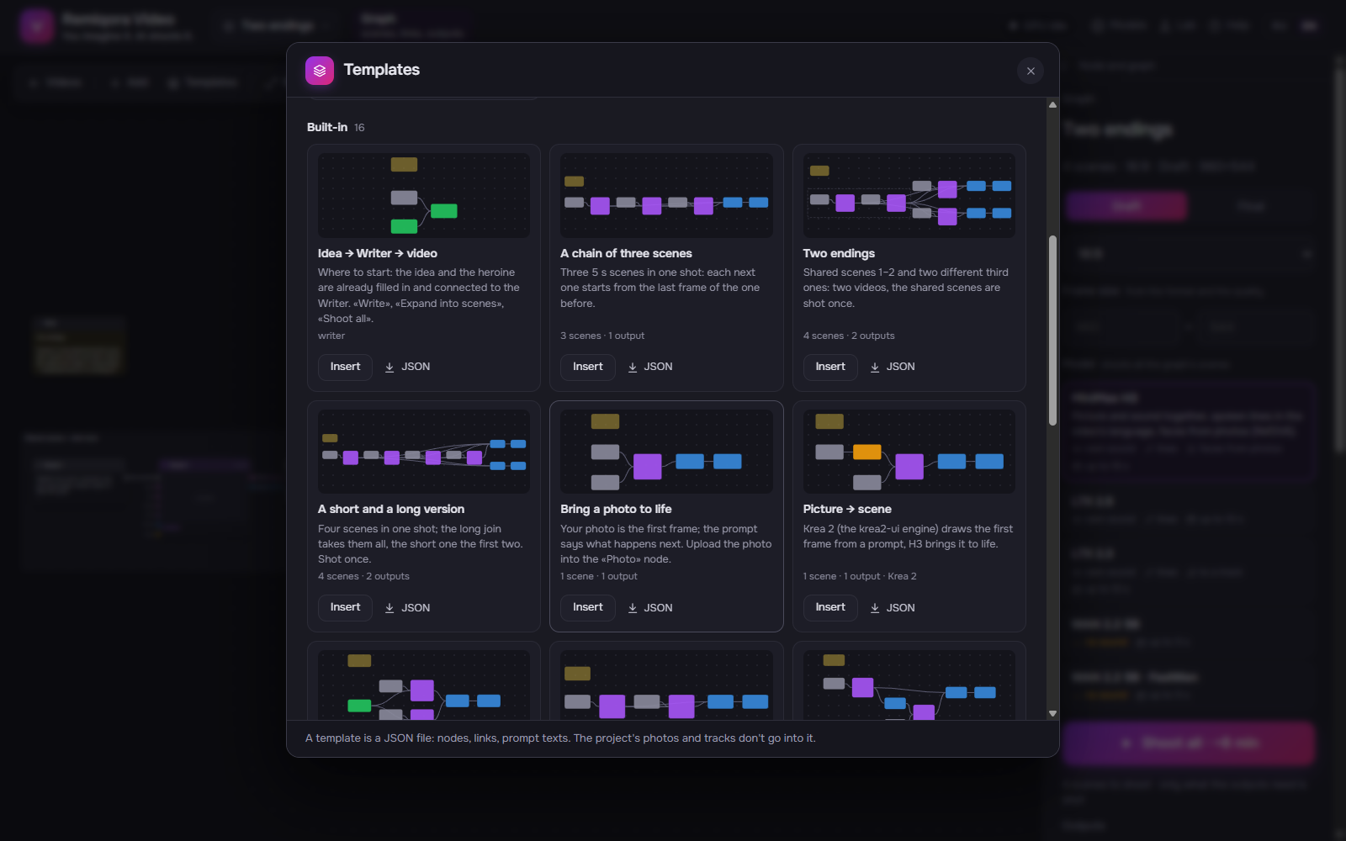Click the Templates list scrollbar thumb

coord(1052,331)
